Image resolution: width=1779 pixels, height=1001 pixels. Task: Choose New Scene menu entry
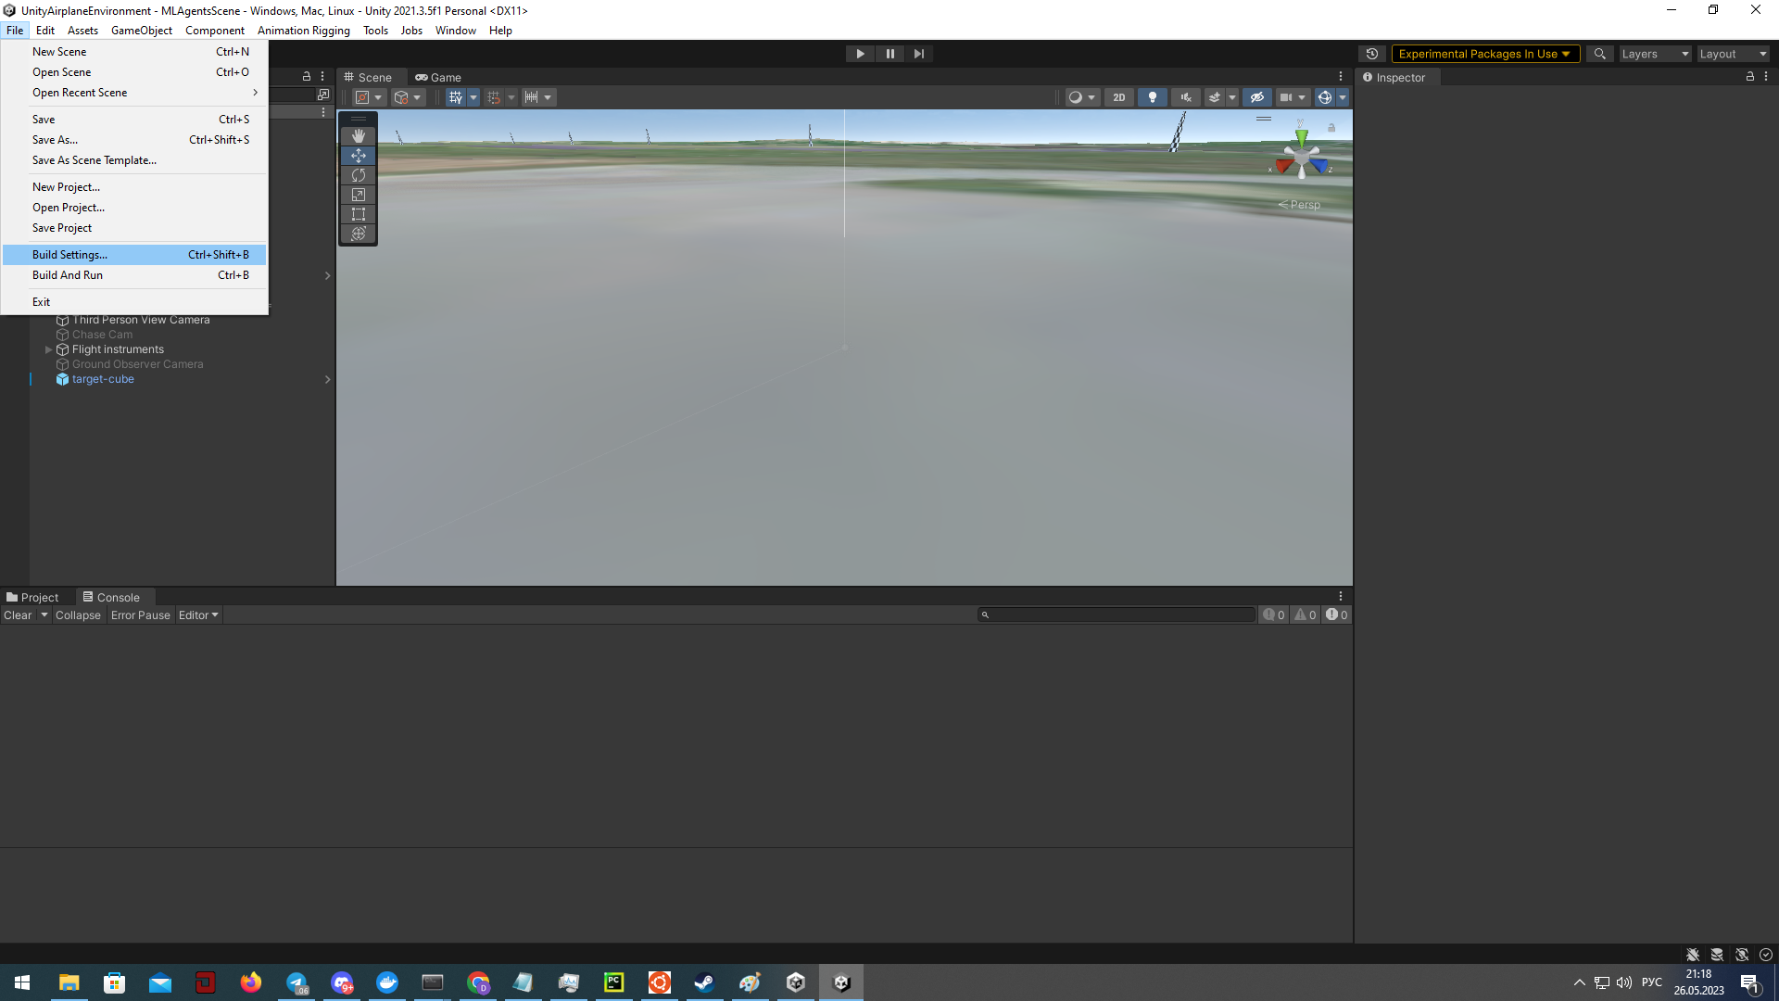coord(134,52)
